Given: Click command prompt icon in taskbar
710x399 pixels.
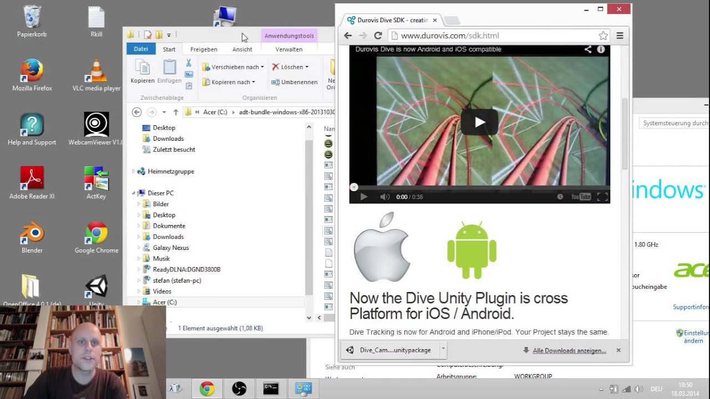Looking at the screenshot, I should pyautogui.click(x=271, y=389).
